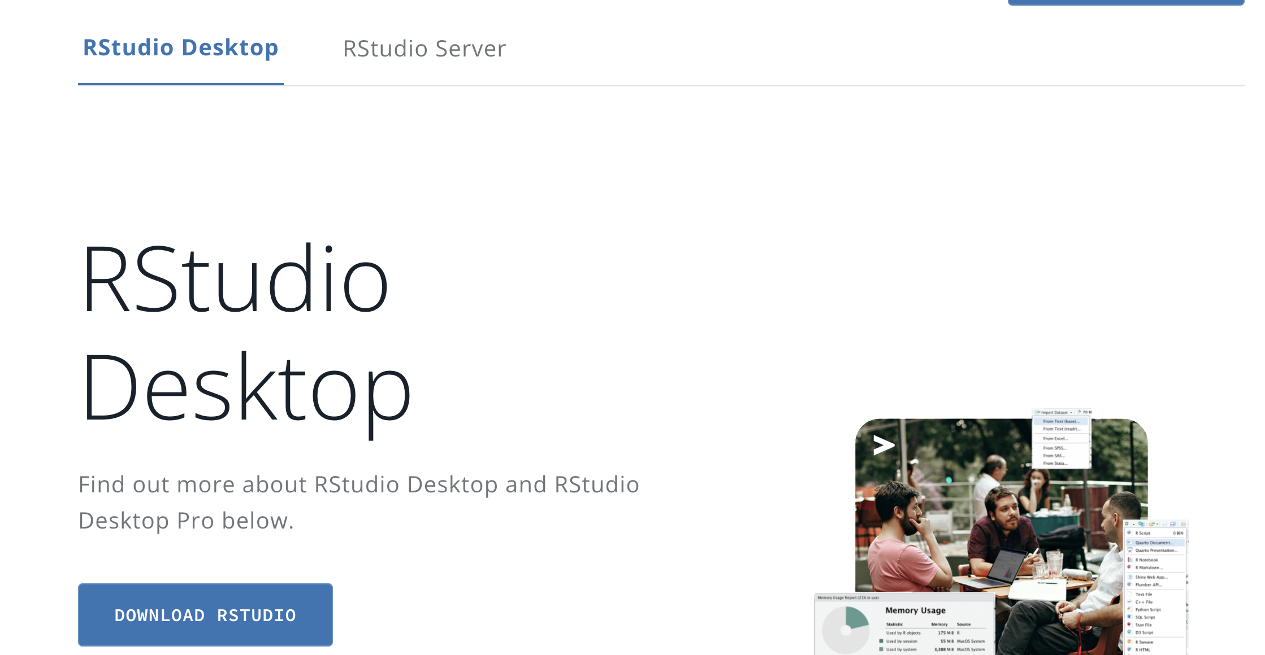The image size is (1265, 655).
Task: Click the Import Dataset menu screenshot
Action: coord(1062,439)
